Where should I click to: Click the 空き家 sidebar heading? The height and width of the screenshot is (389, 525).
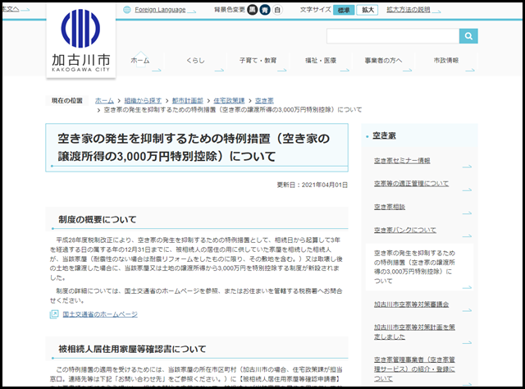[x=384, y=135]
